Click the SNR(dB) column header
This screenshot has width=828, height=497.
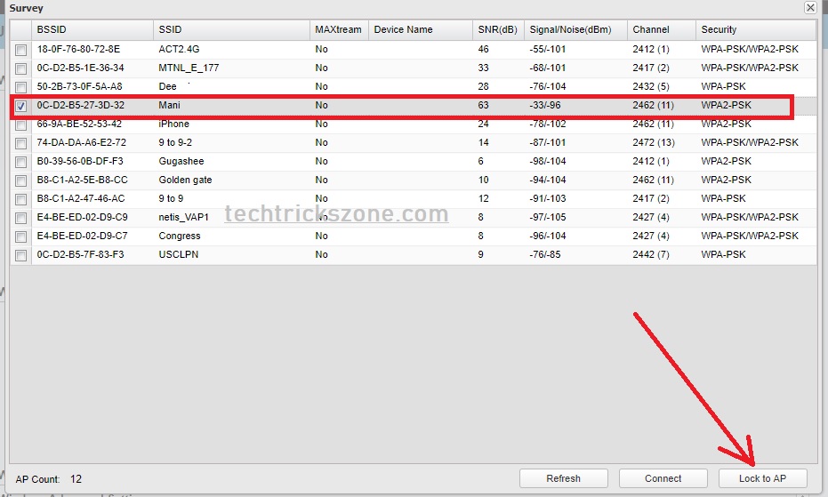497,29
